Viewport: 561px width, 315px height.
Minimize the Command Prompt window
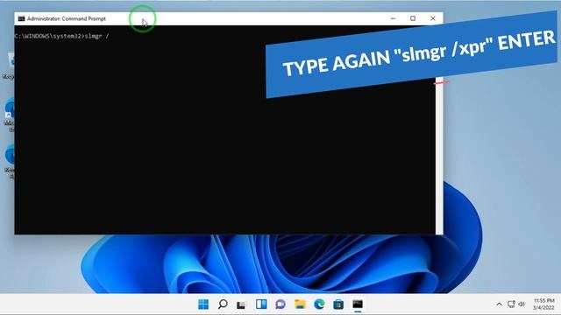pyautogui.click(x=394, y=18)
